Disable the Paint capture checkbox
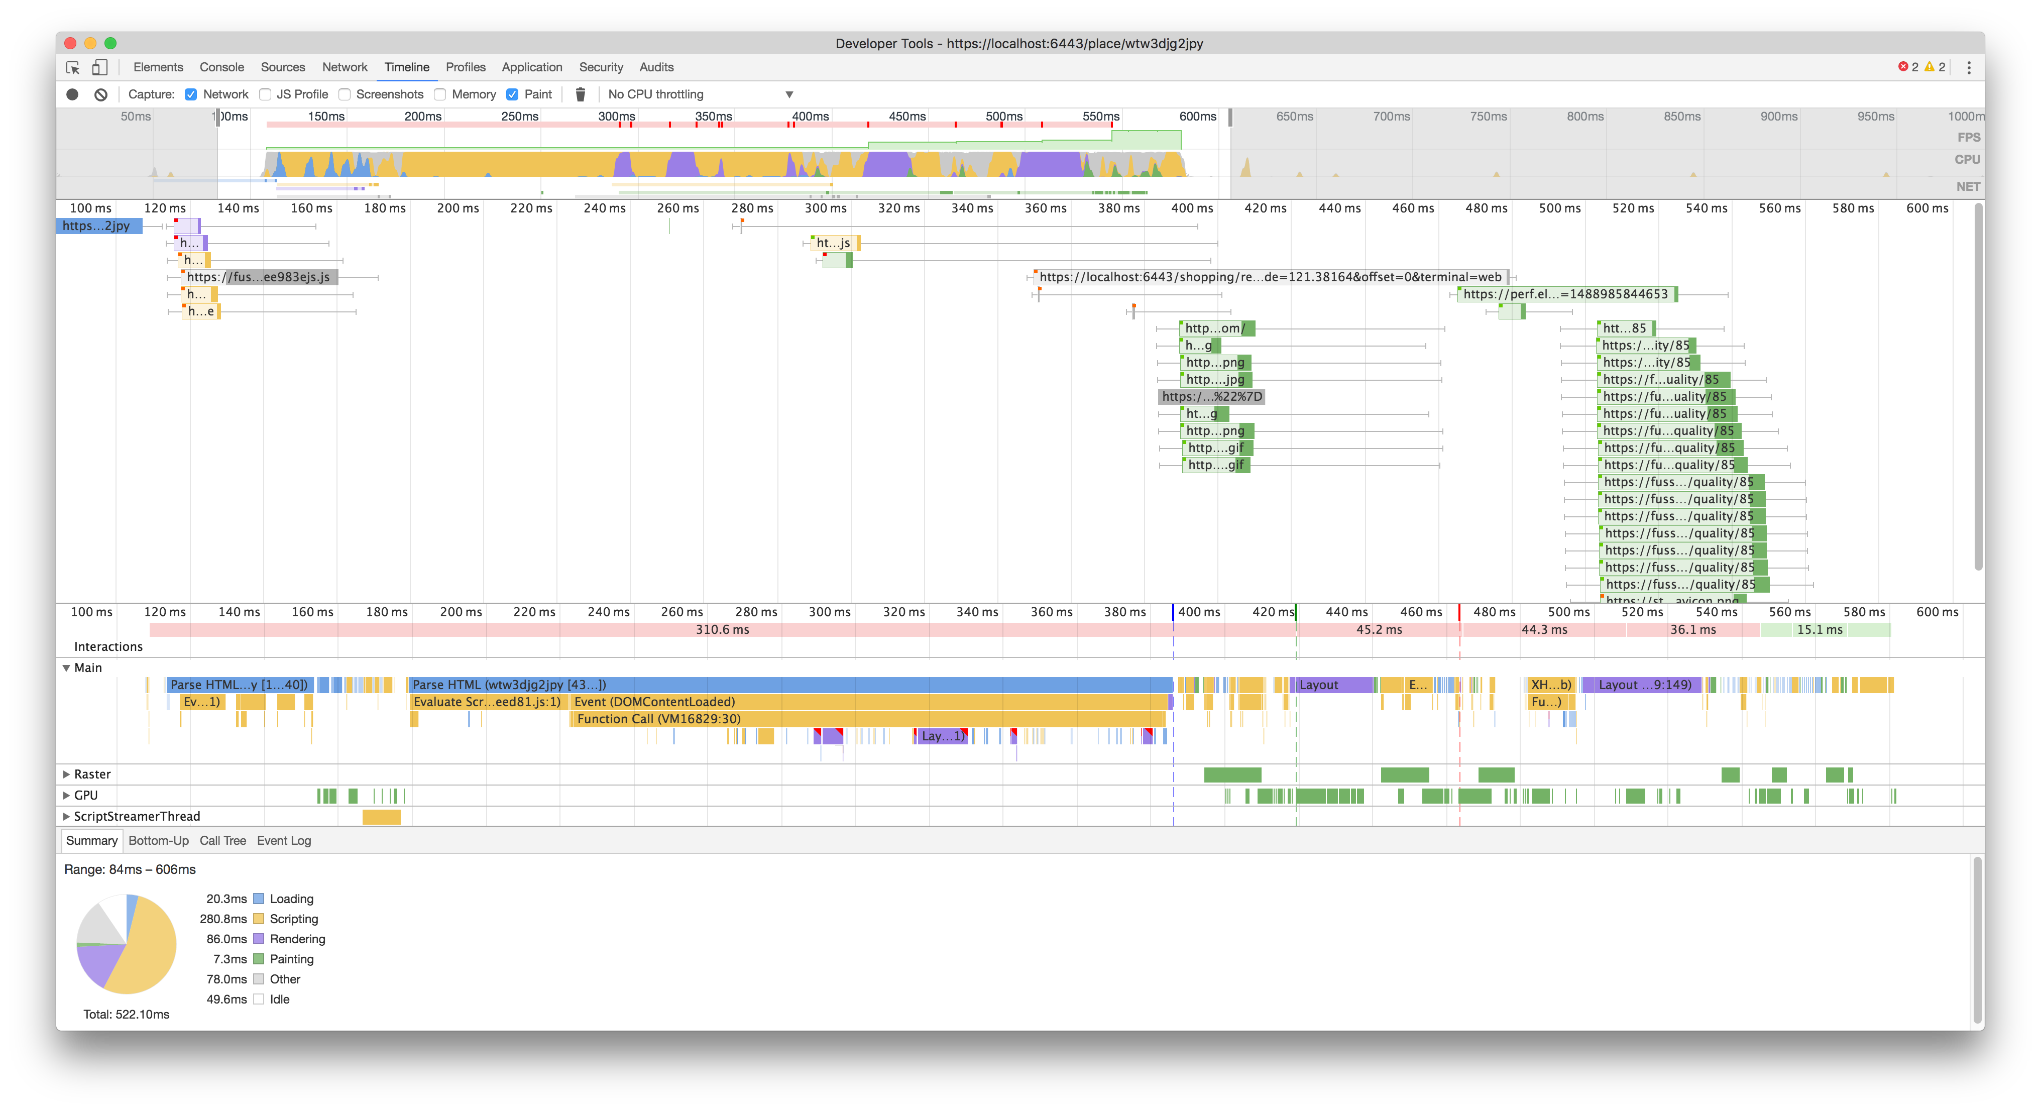This screenshot has height=1111, width=2041. pos(513,93)
